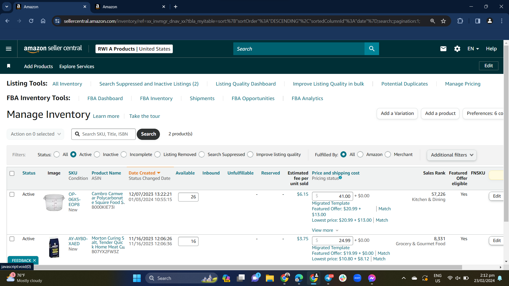Open the messages envelope icon
The image size is (509, 286).
(x=443, y=49)
